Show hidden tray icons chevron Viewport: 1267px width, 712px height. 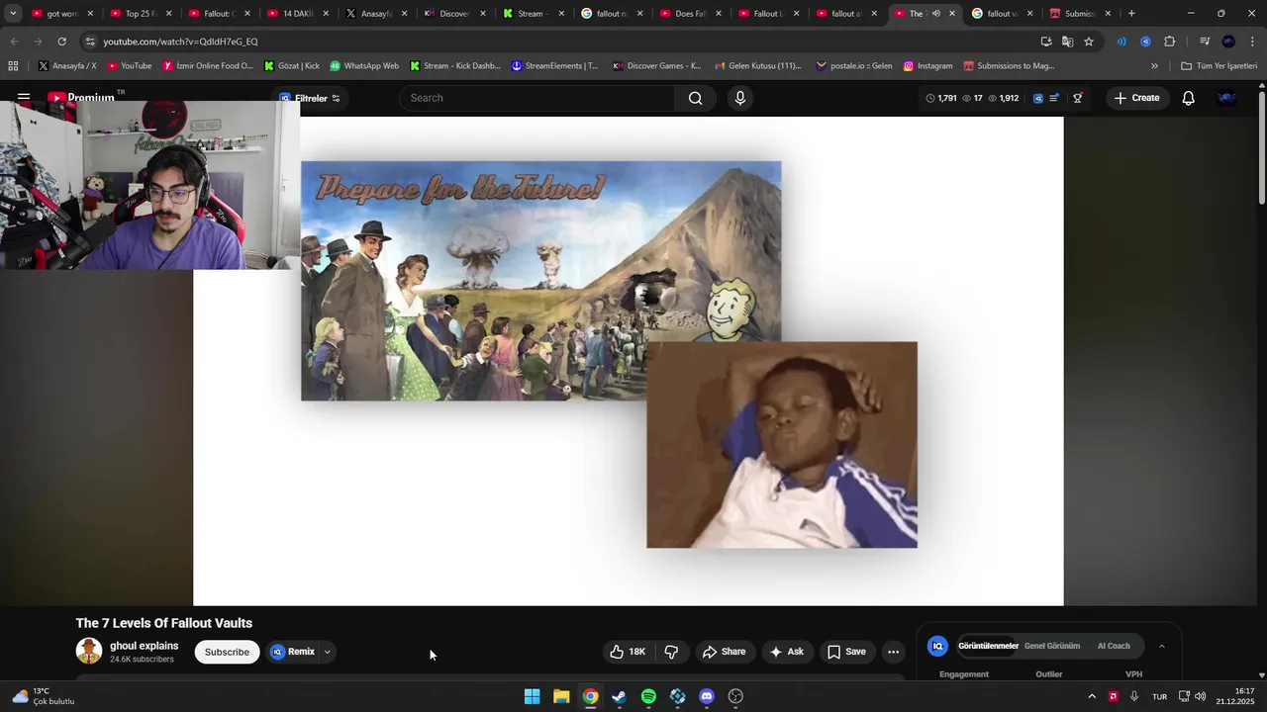tap(1092, 696)
